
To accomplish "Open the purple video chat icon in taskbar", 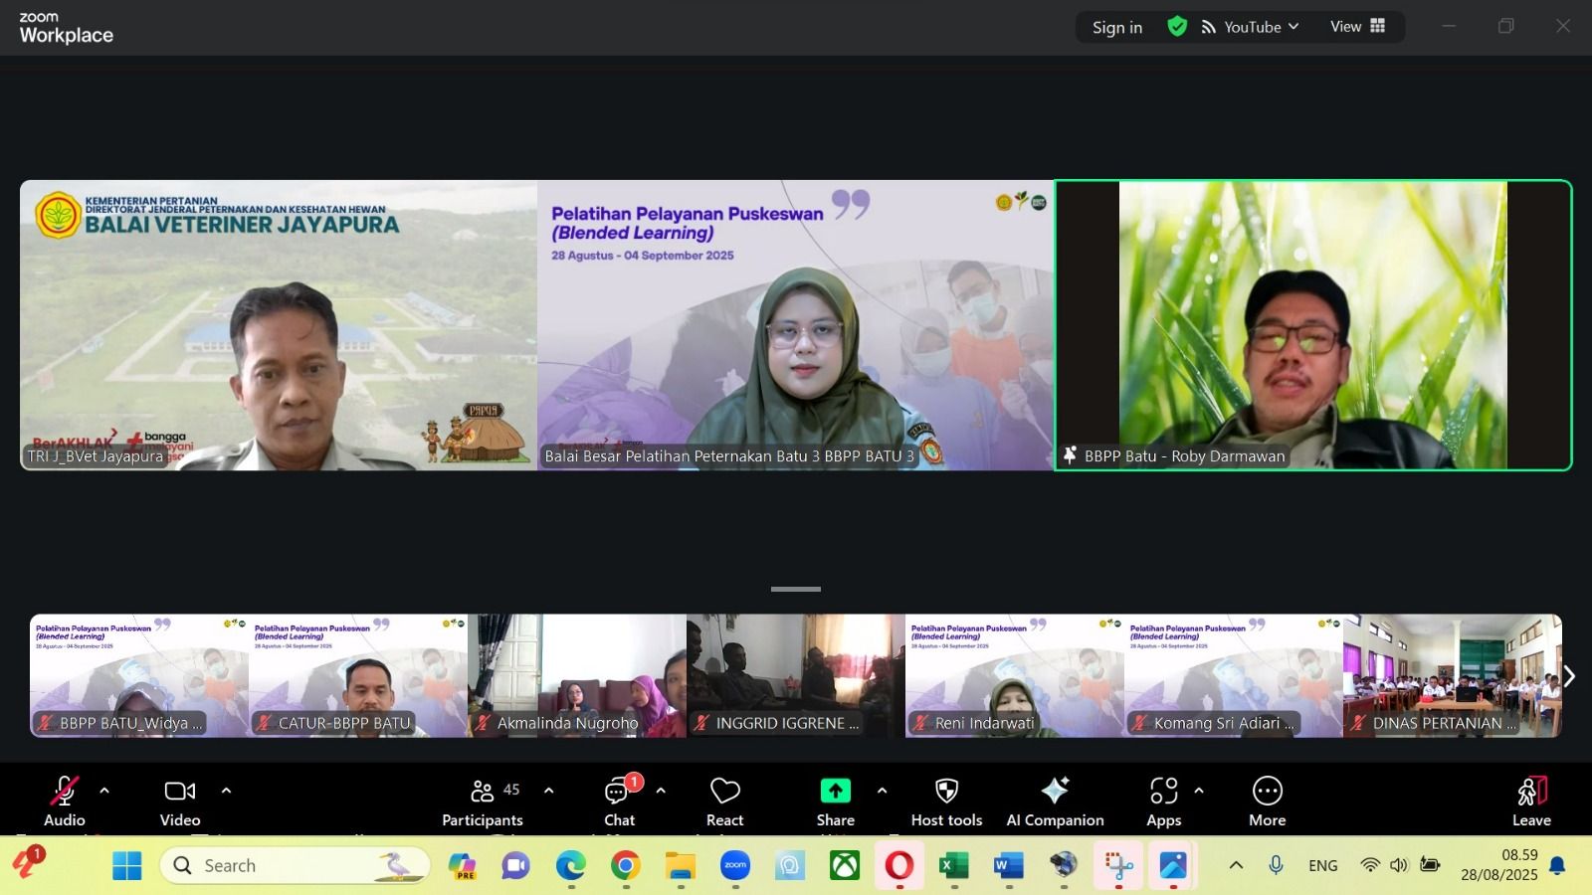I will pyautogui.click(x=516, y=865).
